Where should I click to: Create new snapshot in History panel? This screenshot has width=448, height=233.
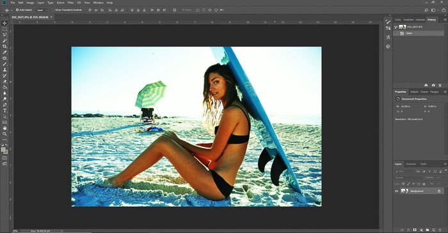click(x=433, y=85)
